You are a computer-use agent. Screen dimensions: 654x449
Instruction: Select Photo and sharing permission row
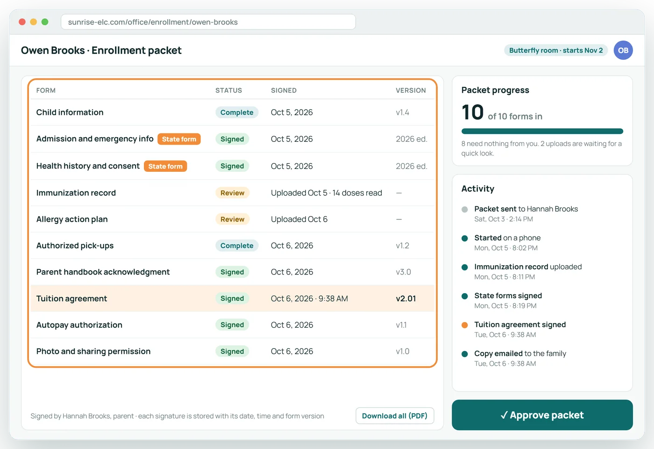[x=232, y=351]
